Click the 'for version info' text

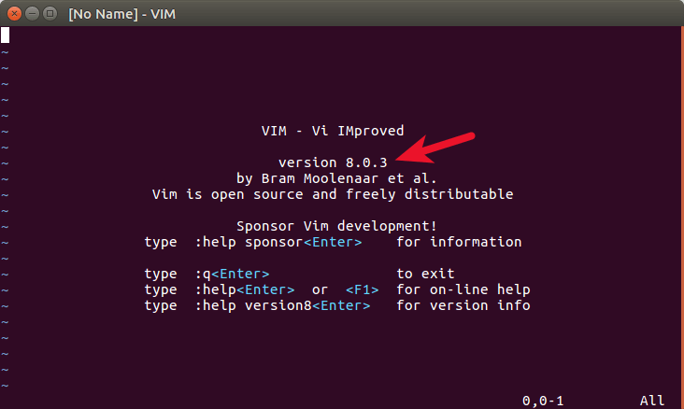click(x=463, y=305)
